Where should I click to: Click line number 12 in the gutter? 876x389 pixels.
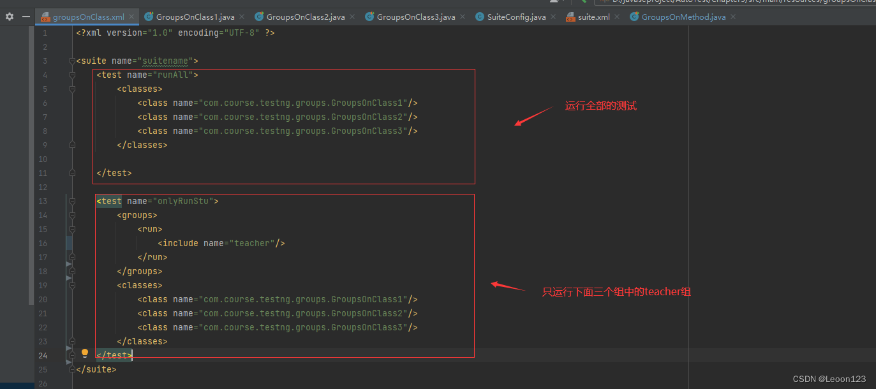43,187
